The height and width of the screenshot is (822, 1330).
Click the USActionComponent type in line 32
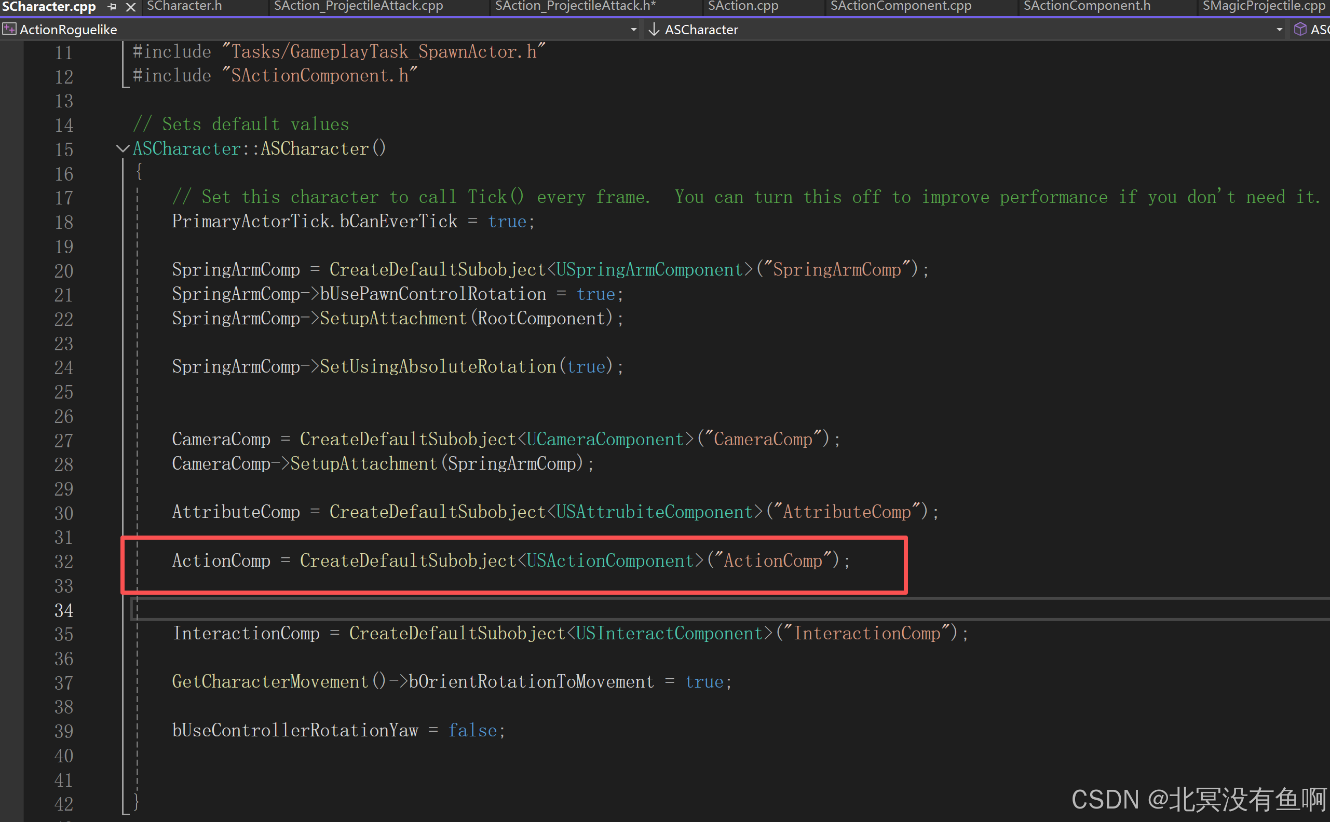click(609, 560)
